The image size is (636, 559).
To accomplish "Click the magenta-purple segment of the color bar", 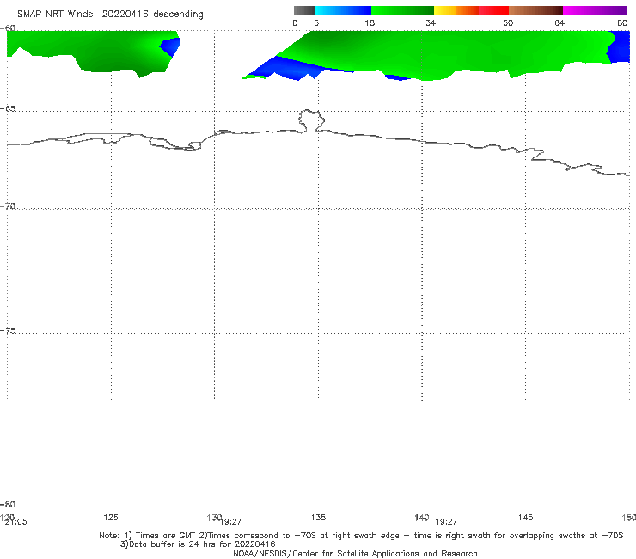I will (x=595, y=10).
